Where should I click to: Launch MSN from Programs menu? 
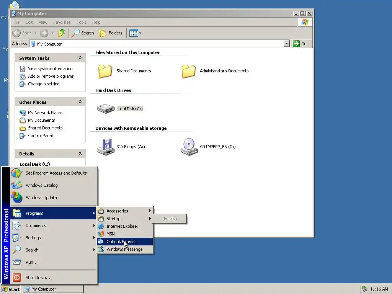point(125,234)
